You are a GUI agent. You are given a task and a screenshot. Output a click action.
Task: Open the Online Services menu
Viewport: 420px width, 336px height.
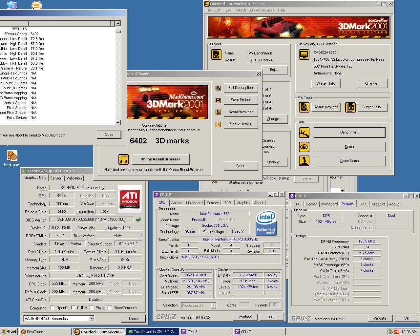click(262, 10)
